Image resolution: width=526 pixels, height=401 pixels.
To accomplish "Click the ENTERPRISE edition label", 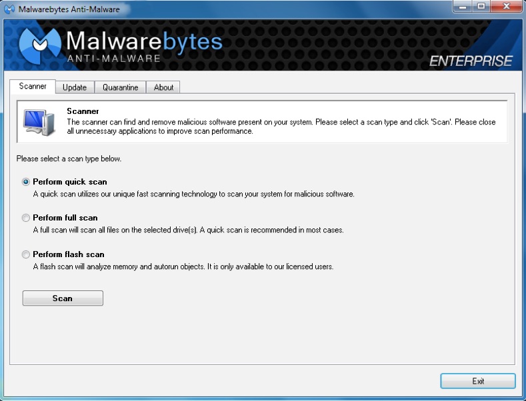I will click(471, 61).
